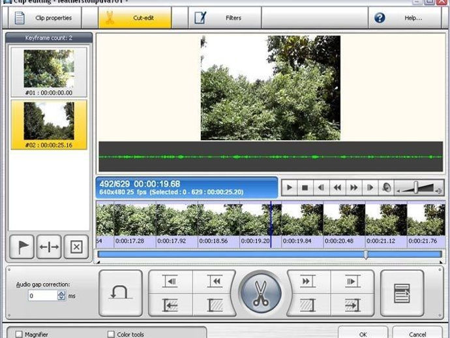Screen dimensions: 450x338
Task: Enable the Magnifier checkbox
Action: [19, 334]
